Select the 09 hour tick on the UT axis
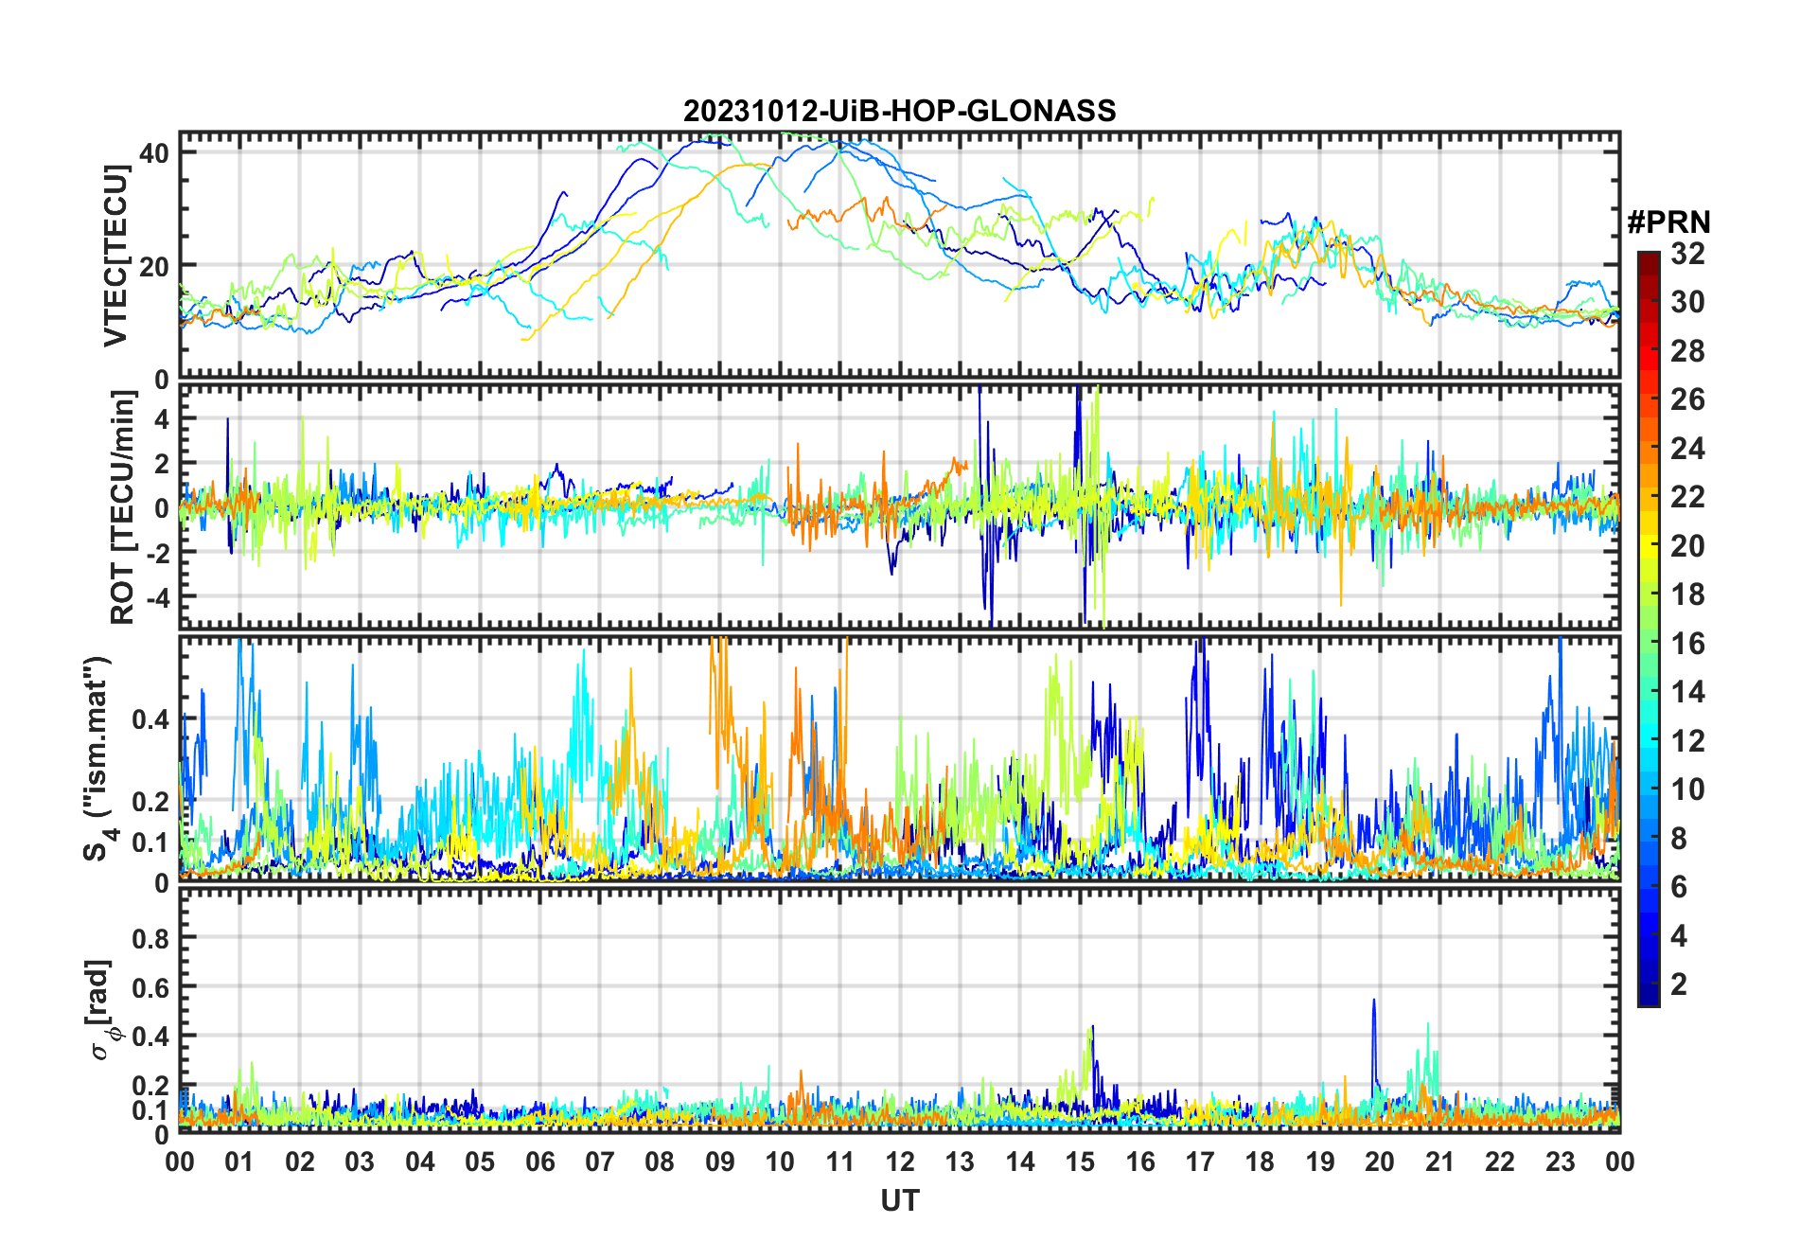1800x1259 pixels. (x=720, y=1161)
